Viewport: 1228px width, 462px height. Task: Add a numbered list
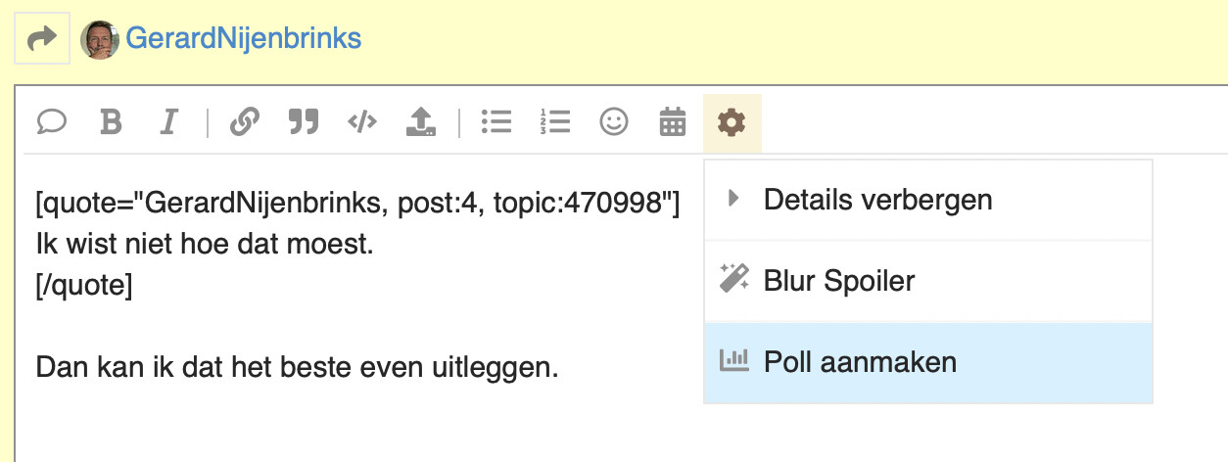click(555, 122)
